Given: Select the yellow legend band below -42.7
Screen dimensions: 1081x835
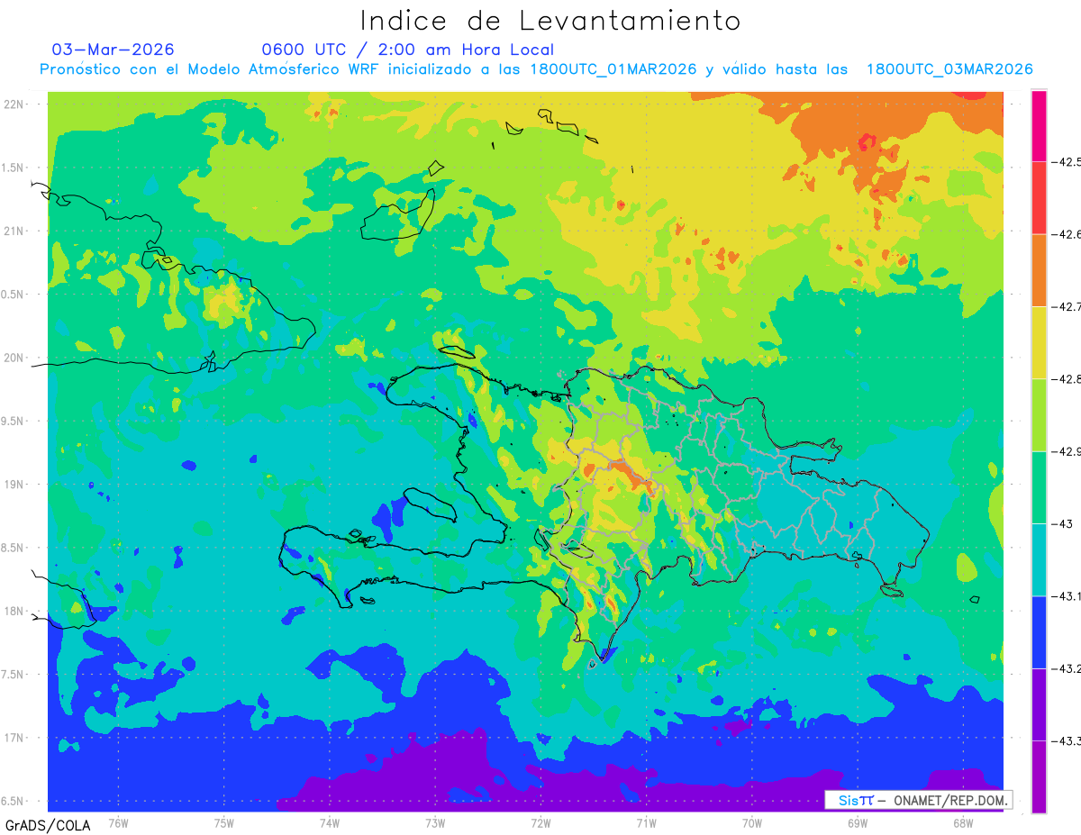Looking at the screenshot, I should coord(1039,342).
